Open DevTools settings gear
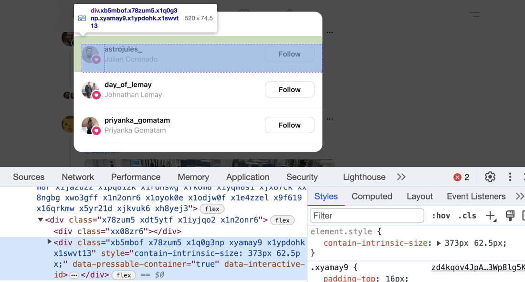Viewport: 525px width, 282px height. click(x=490, y=177)
